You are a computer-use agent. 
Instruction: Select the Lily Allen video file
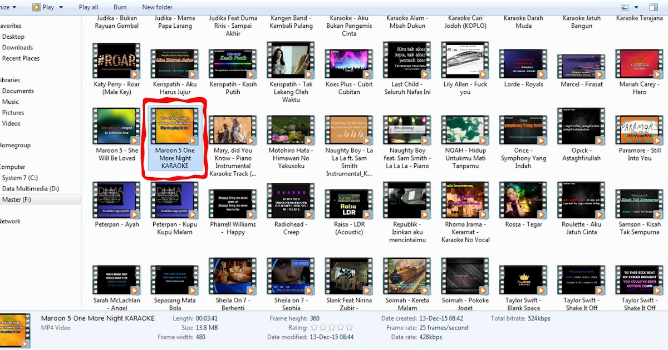(x=465, y=69)
